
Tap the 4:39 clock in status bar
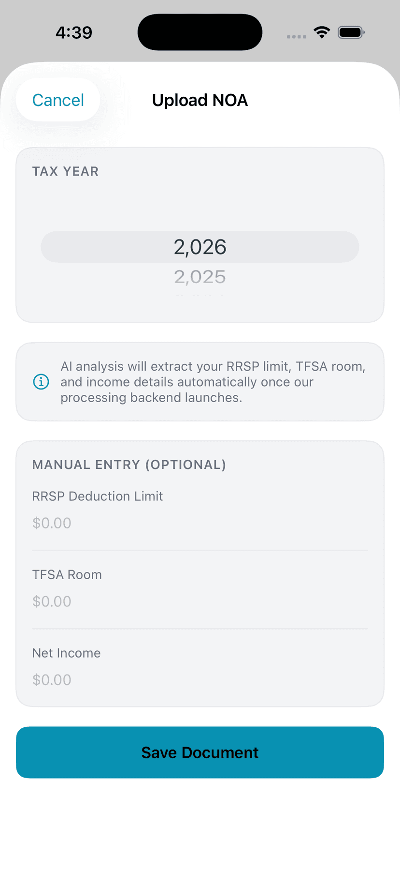74,32
